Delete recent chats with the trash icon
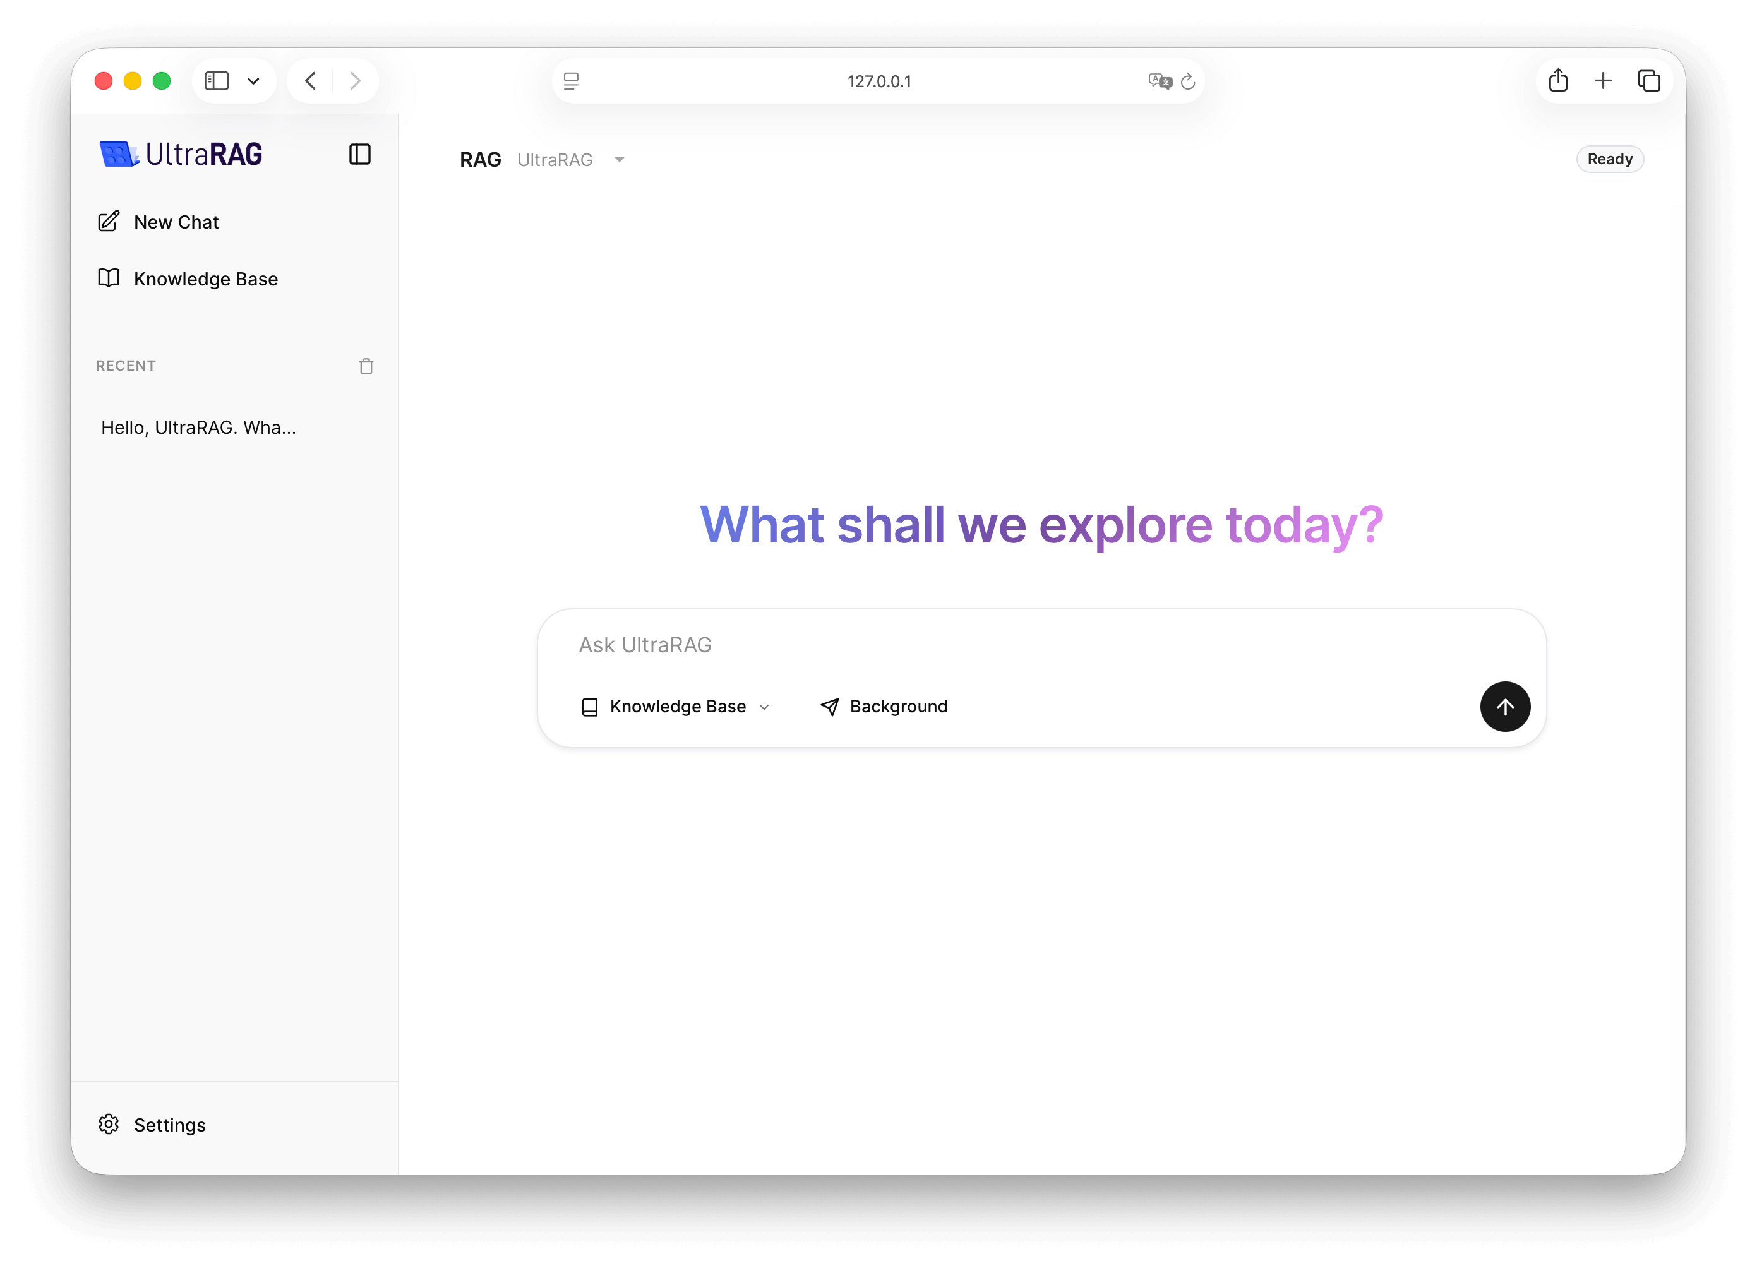Screen dimensions: 1757x1268 (x=366, y=366)
